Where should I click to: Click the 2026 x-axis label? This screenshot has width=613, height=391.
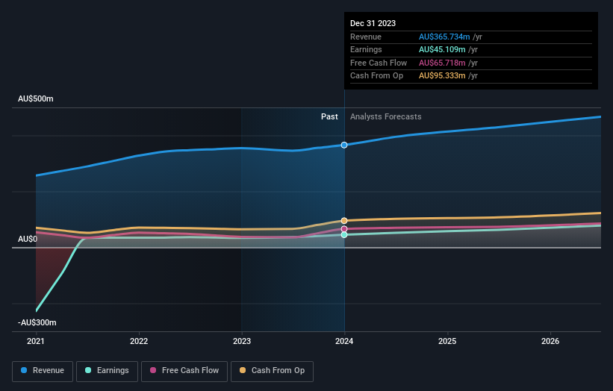[550, 342]
